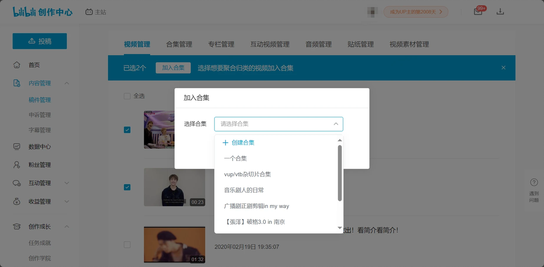Dismiss the blue selection banner with X
The width and height of the screenshot is (544, 267).
tap(503, 67)
